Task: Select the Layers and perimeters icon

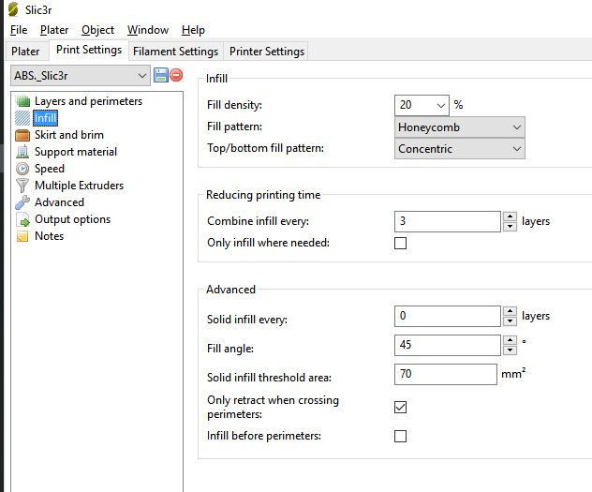Action: [23, 101]
